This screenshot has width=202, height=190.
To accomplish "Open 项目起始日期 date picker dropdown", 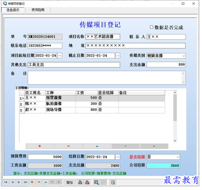I will coord(59,56).
